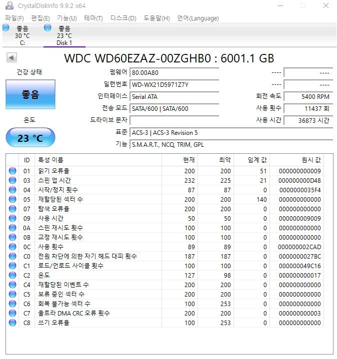This screenshot has height=359, width=337.
Task: Select the Disk 1 drive tab
Action: (x=64, y=35)
